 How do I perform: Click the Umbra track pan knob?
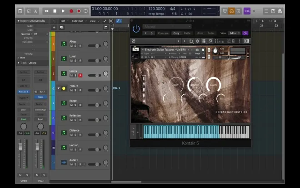coord(105,73)
